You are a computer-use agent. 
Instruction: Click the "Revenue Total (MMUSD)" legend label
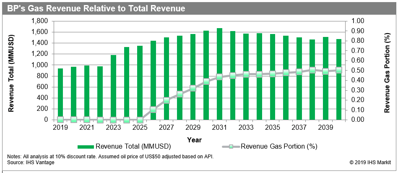point(133,147)
